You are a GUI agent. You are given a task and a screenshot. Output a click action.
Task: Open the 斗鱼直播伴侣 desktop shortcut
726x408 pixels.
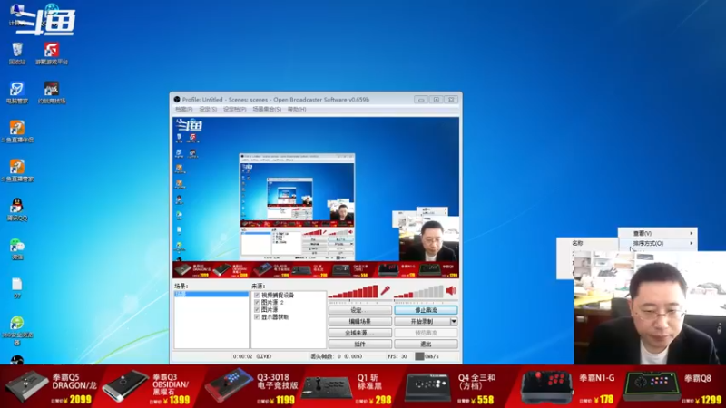[17, 131]
